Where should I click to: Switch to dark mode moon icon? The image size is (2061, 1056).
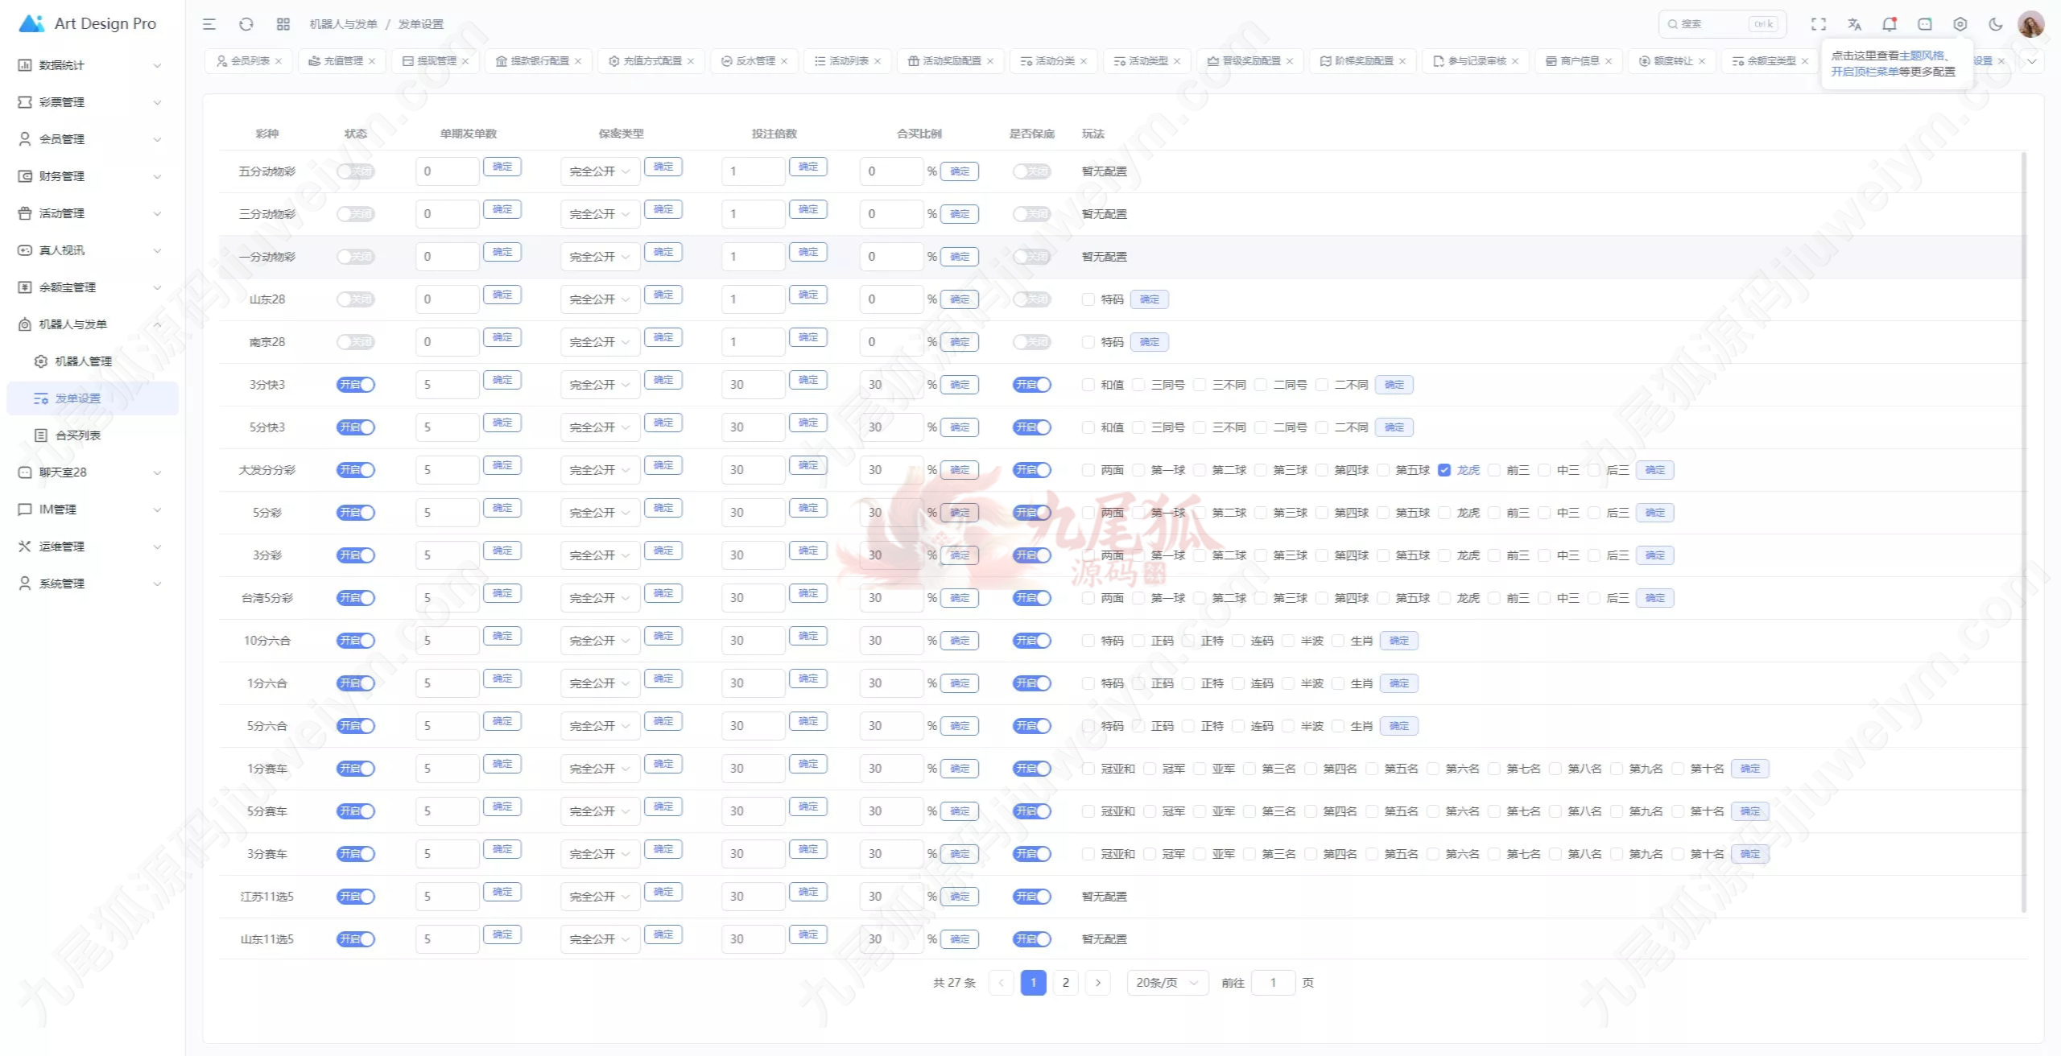click(1996, 24)
